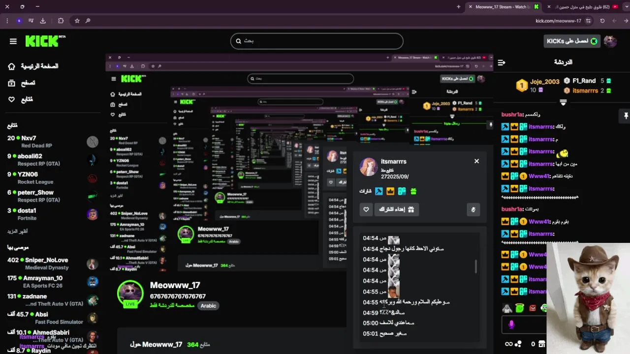Open the user avatar menu in the header

(610, 41)
